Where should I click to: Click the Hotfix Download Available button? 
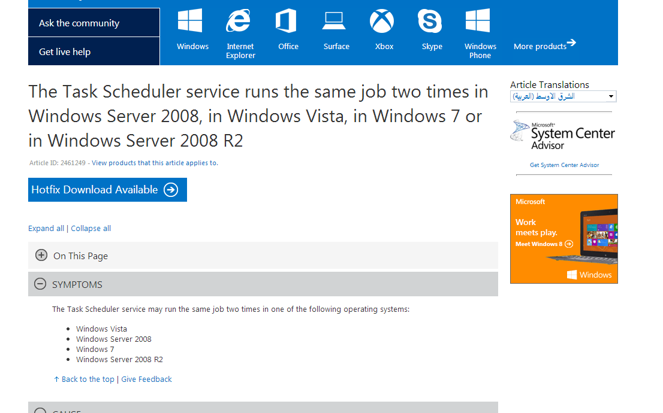pos(107,190)
